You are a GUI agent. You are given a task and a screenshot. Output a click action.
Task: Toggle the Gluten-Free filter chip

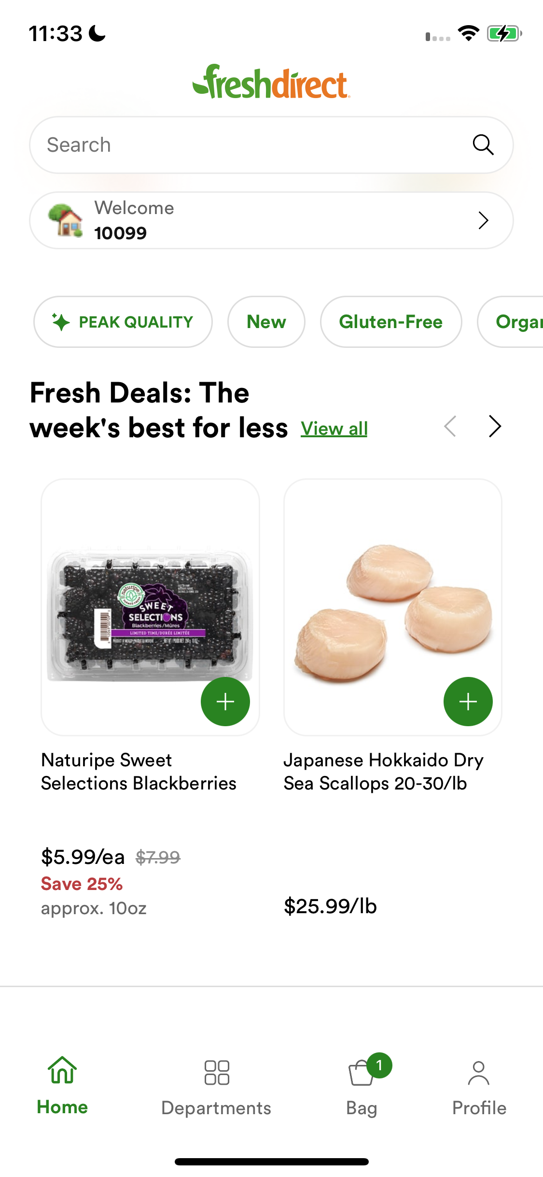pos(390,322)
